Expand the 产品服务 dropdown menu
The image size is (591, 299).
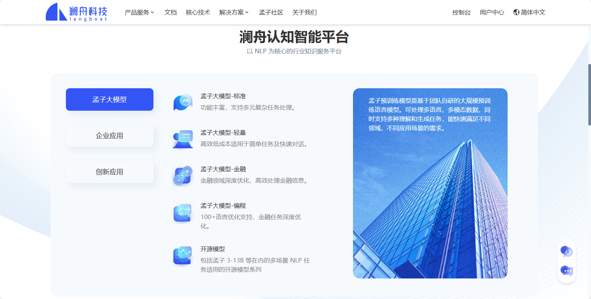point(139,12)
